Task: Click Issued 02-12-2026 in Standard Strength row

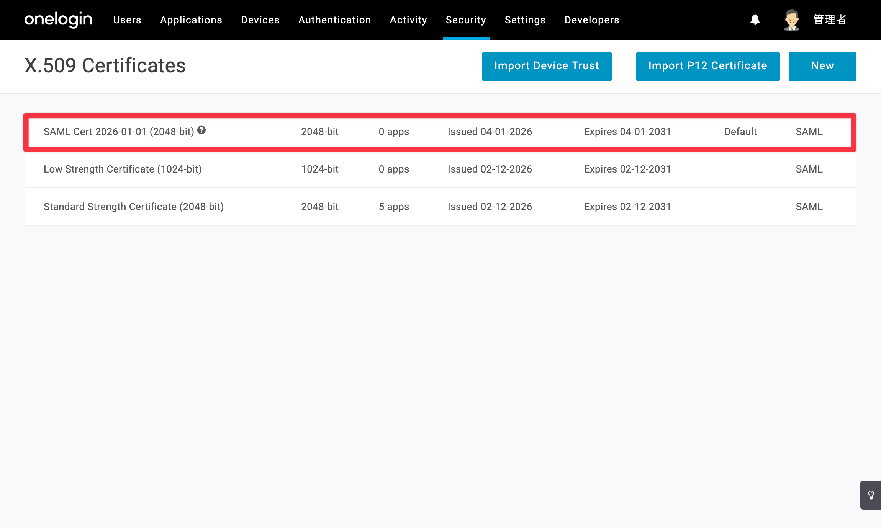Action: coord(490,207)
